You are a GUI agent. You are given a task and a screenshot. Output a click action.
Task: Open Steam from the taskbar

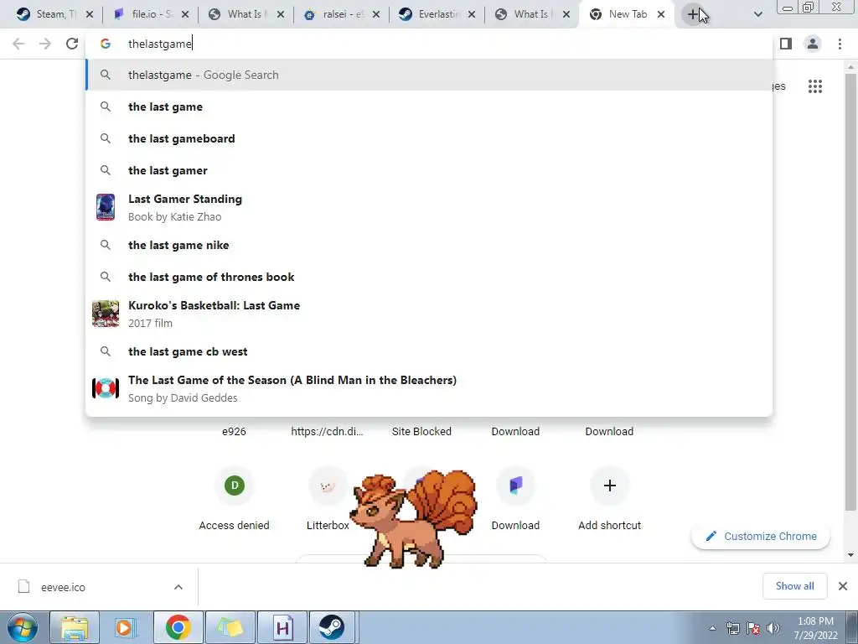pyautogui.click(x=332, y=627)
